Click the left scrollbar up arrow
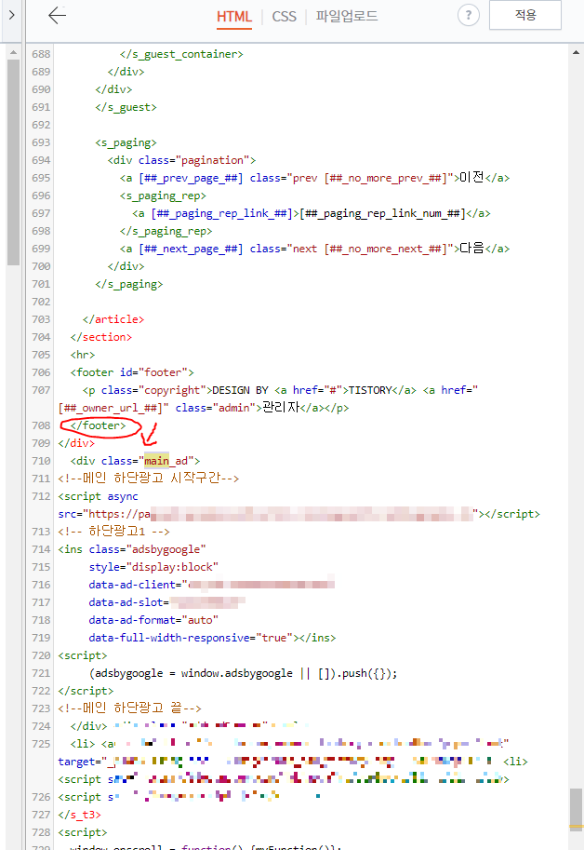This screenshot has width=584, height=850. click(14, 52)
